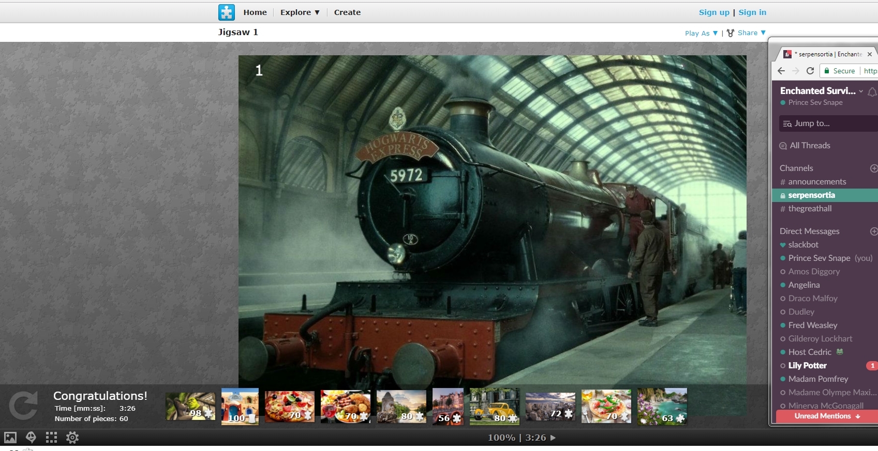Open puzzle settings gear icon
This screenshot has height=451, width=878.
coord(72,438)
